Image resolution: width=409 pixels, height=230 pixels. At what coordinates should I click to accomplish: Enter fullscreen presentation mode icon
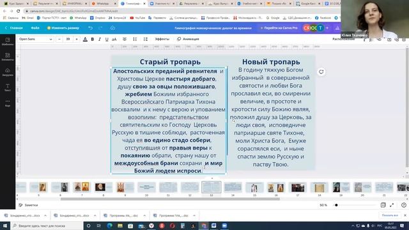pyautogui.click(x=392, y=205)
